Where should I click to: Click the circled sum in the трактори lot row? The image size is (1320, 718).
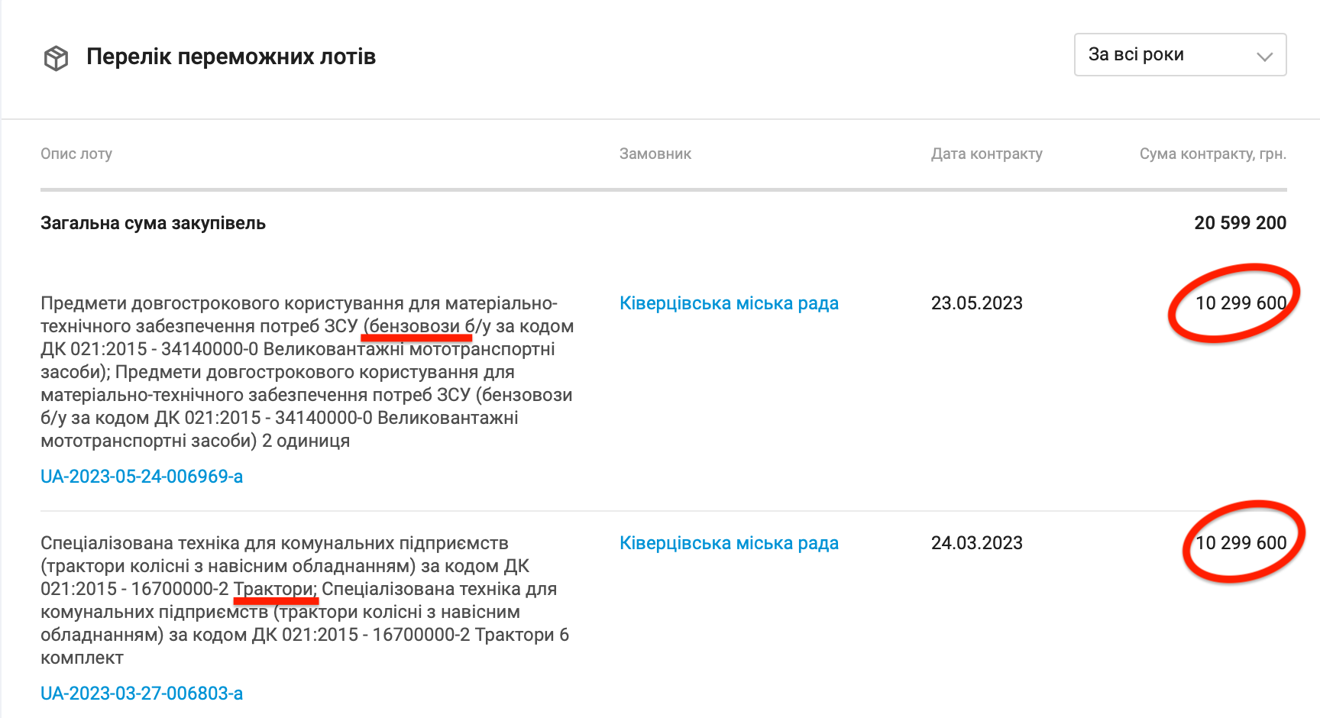point(1240,543)
